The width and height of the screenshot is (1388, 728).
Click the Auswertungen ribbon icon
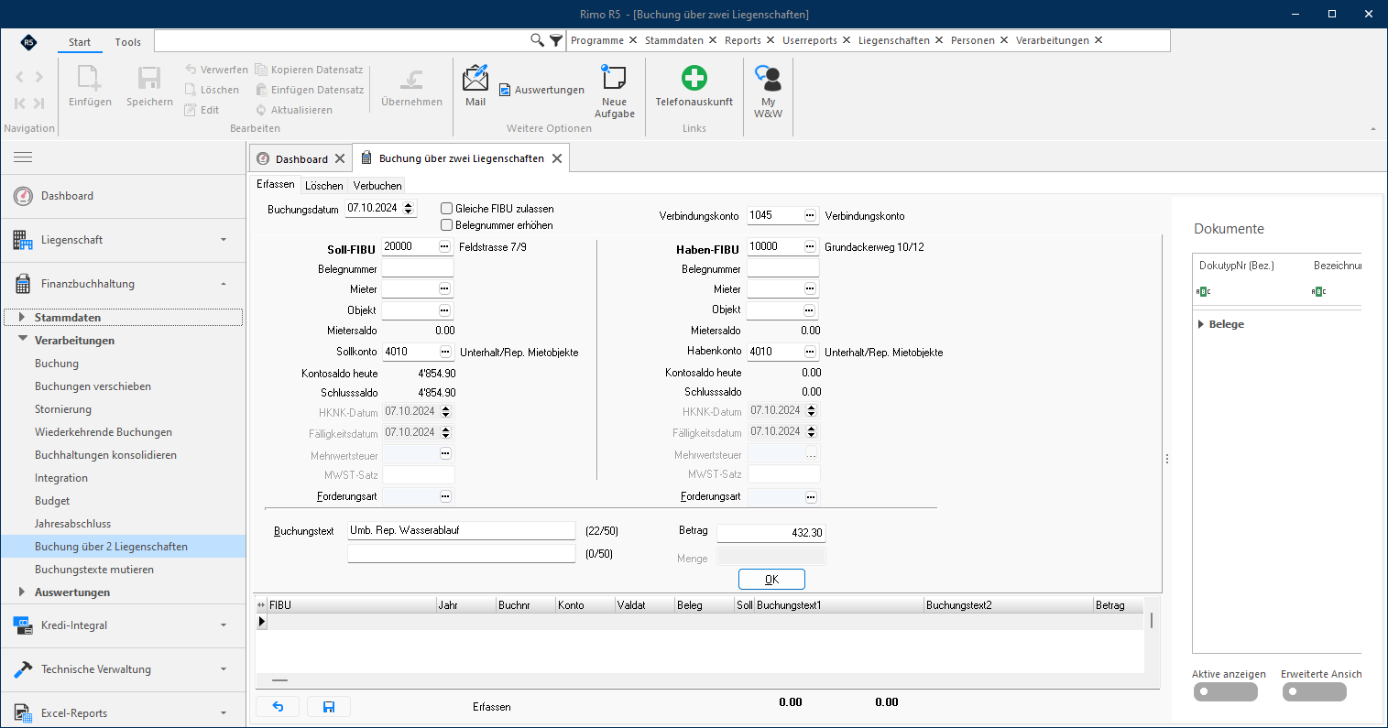tap(541, 90)
